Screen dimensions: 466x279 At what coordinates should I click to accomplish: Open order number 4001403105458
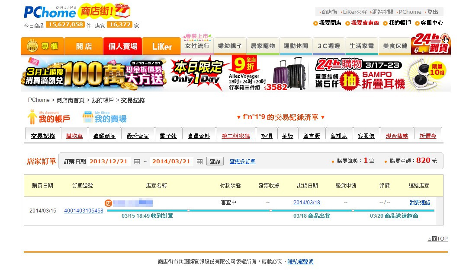(84, 211)
